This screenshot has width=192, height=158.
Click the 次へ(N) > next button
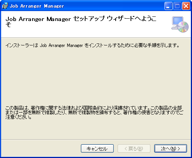click(171, 148)
